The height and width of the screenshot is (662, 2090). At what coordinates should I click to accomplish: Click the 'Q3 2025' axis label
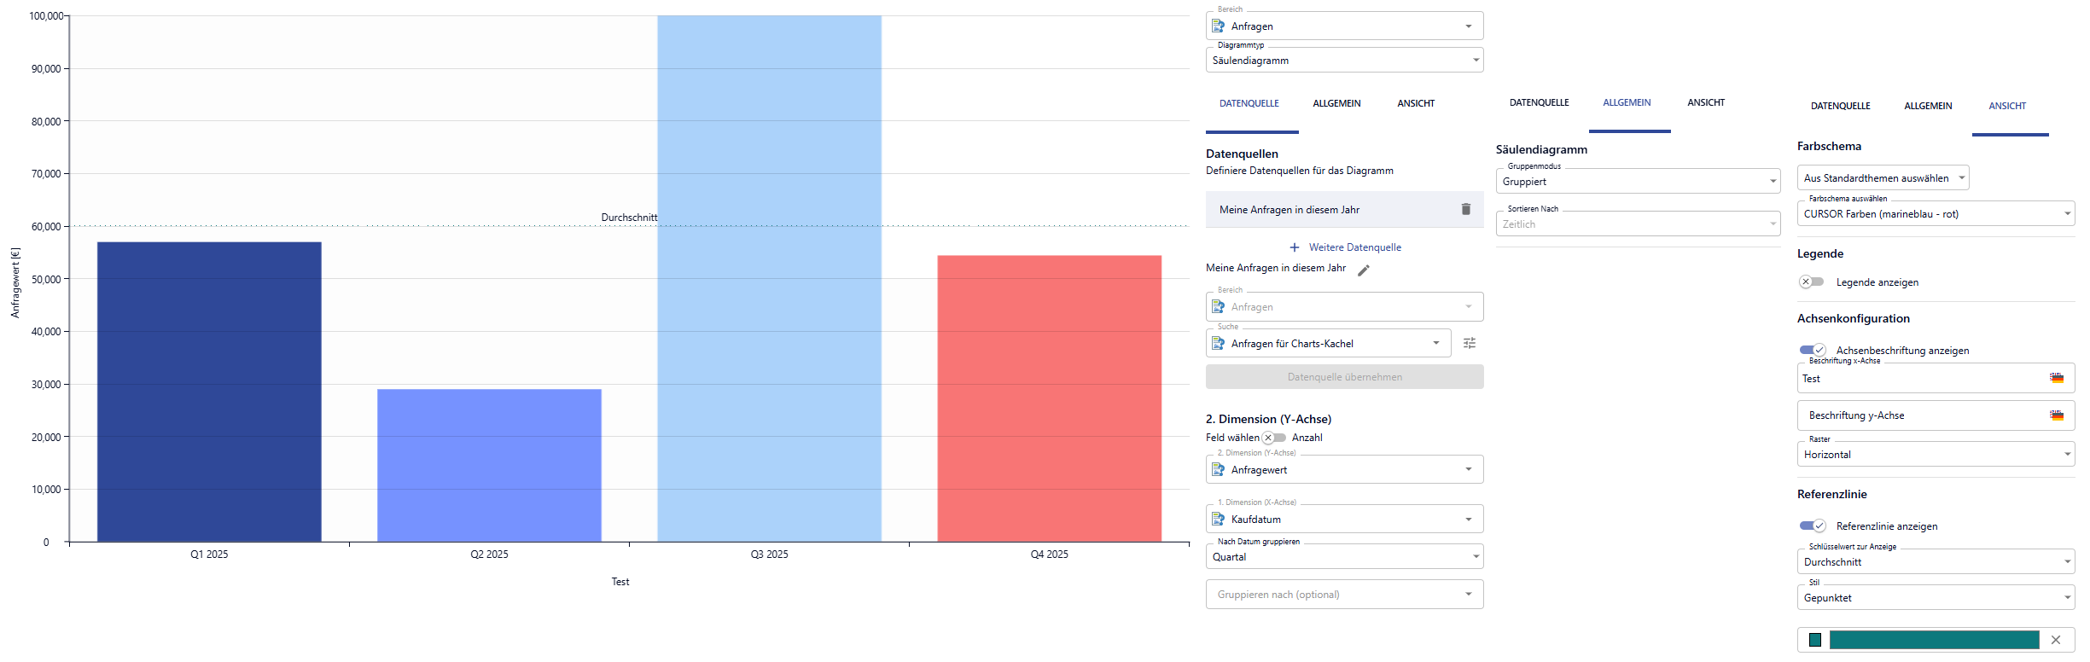pyautogui.click(x=769, y=555)
